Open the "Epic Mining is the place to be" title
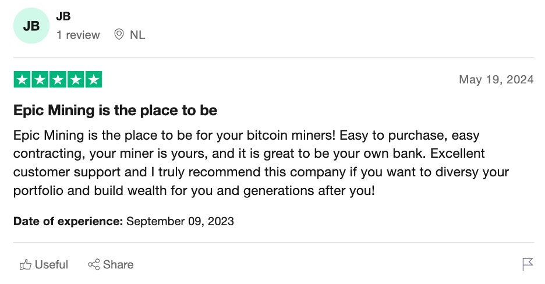Viewport: 545px width, 284px height. pyautogui.click(x=115, y=110)
